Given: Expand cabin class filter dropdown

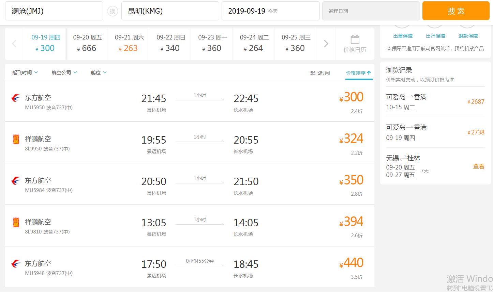Looking at the screenshot, I should pos(99,72).
